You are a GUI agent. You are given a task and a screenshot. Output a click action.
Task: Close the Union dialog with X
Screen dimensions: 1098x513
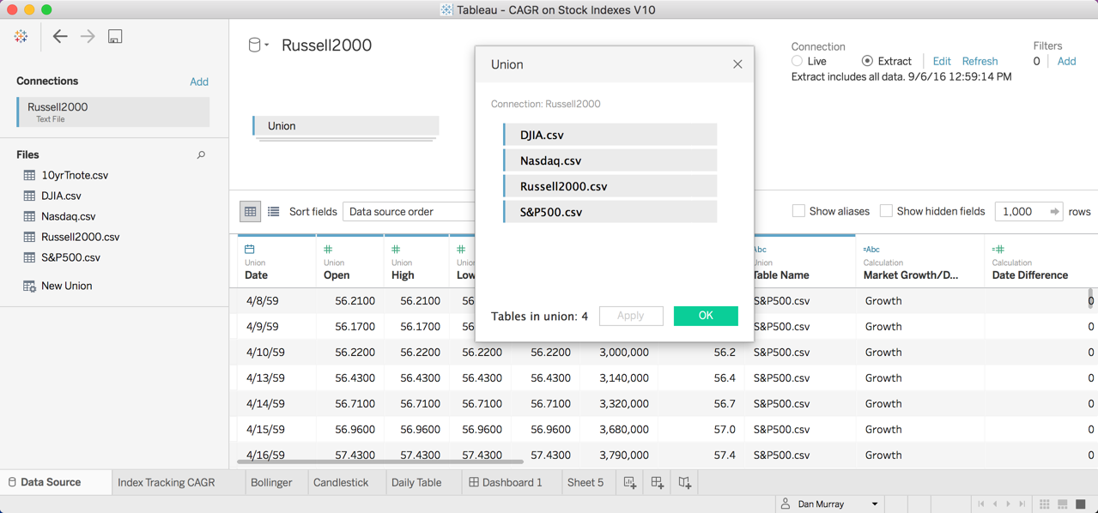coord(737,64)
